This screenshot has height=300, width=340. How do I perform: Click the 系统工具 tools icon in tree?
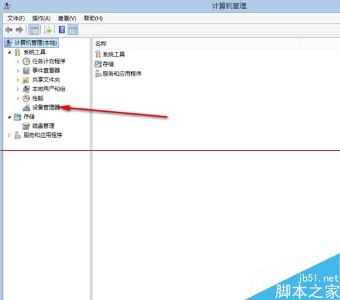18,52
